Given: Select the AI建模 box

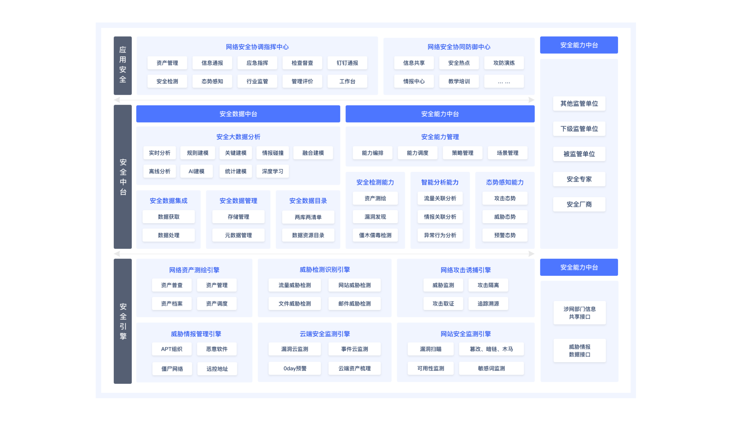Looking at the screenshot, I should click(196, 171).
